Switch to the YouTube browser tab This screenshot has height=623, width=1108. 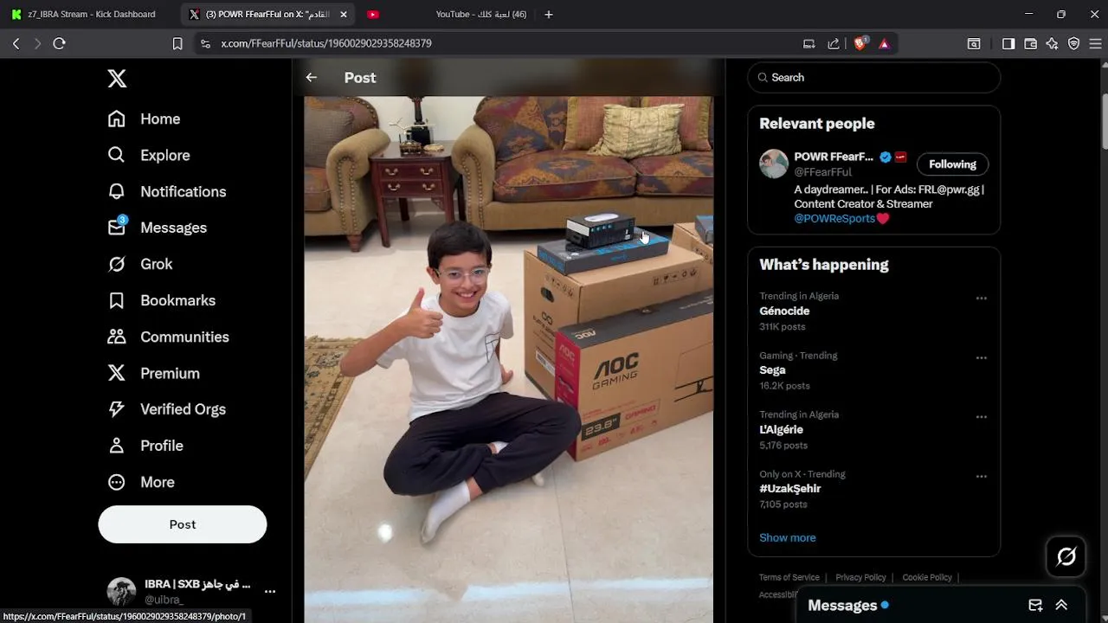coord(447,15)
